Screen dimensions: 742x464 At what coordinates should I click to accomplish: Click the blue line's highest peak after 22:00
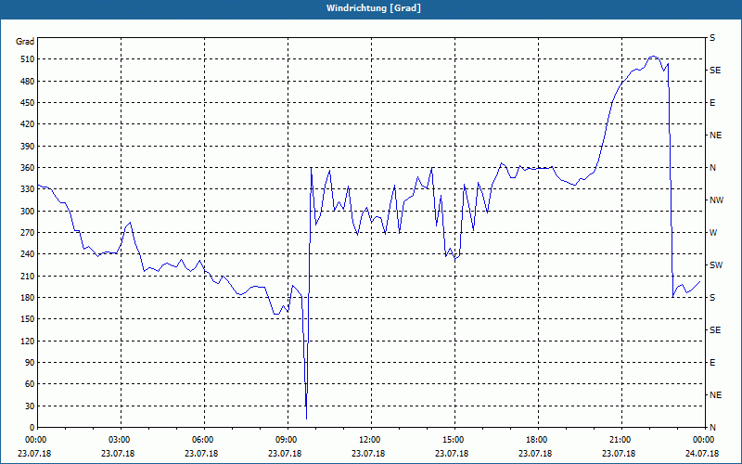pyautogui.click(x=653, y=57)
